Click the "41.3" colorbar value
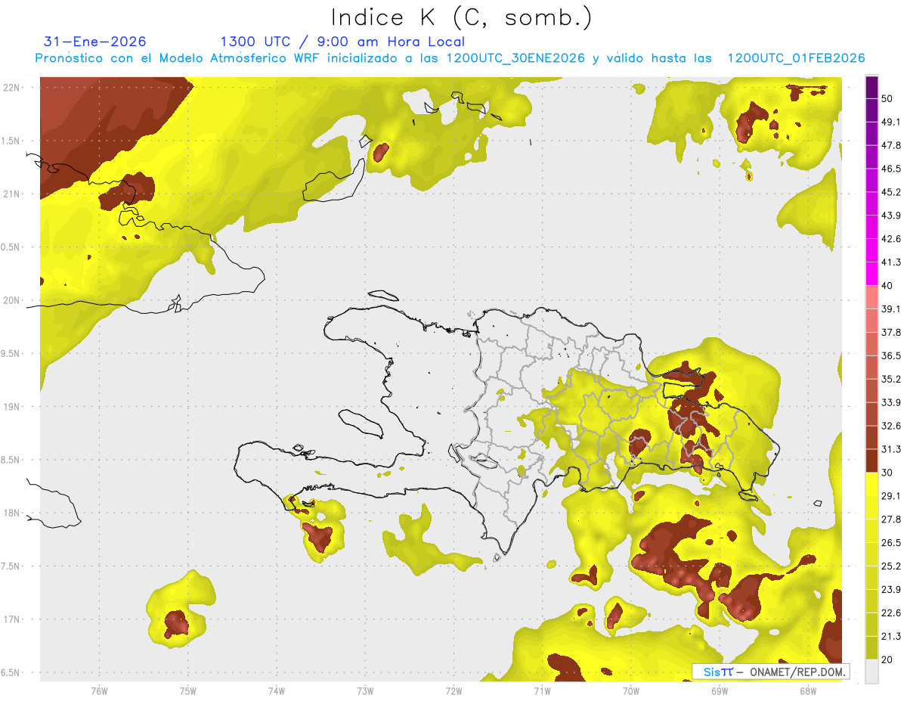 coord(891,262)
